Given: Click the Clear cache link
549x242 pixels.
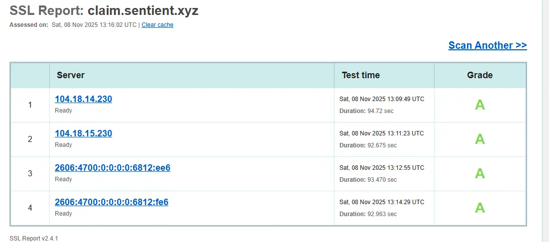Looking at the screenshot, I should [x=158, y=25].
